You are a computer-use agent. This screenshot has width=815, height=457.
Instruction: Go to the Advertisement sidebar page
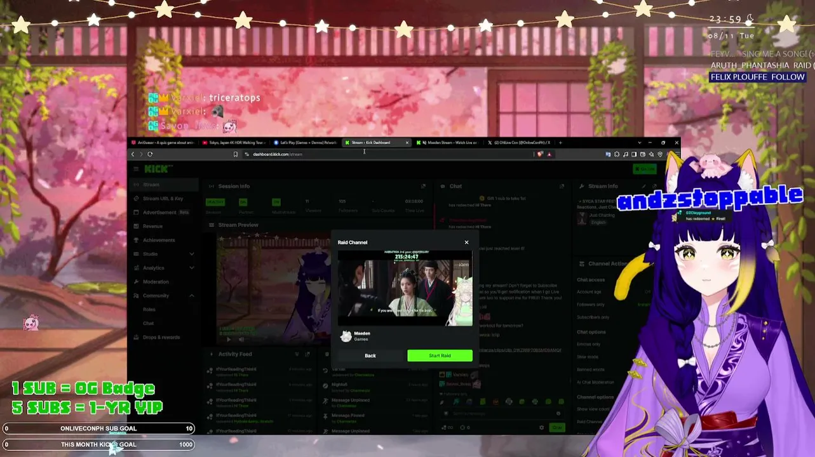coord(164,213)
